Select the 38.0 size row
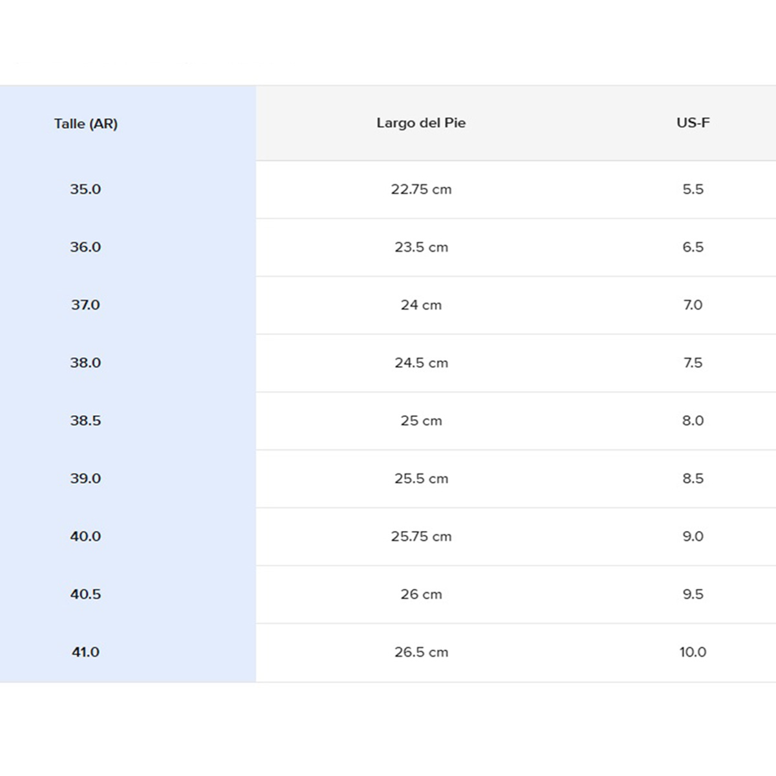The image size is (776, 776). [85, 363]
